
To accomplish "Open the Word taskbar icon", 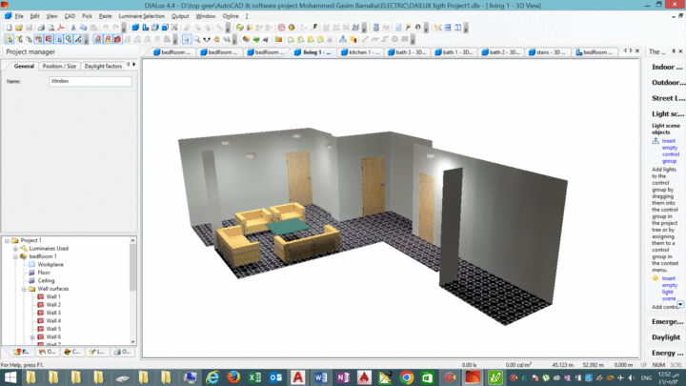I will click(320, 377).
